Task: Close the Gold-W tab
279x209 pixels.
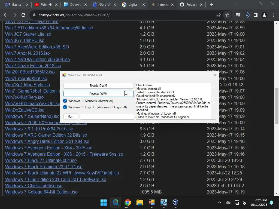Action: tap(115, 5)
